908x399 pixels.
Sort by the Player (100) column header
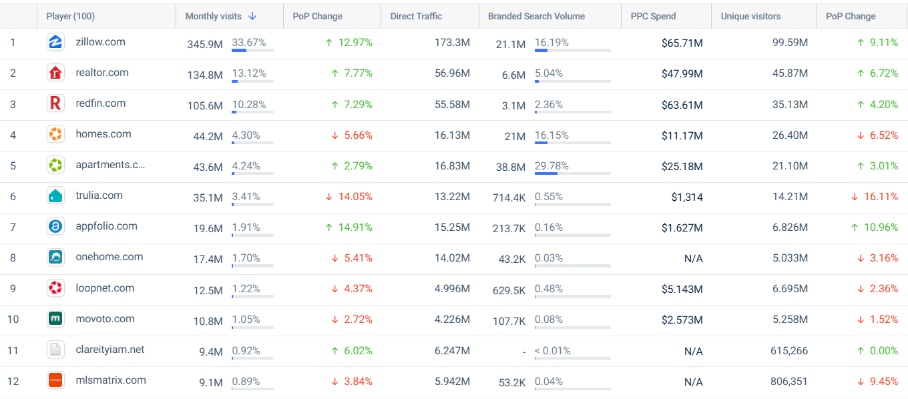(x=70, y=16)
